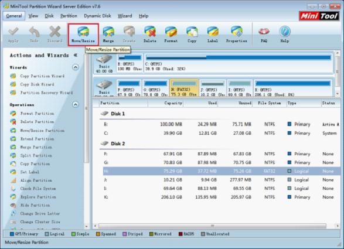This screenshot has width=344, height=249.
Task: Open the Wizard menu
Action: (125, 16)
